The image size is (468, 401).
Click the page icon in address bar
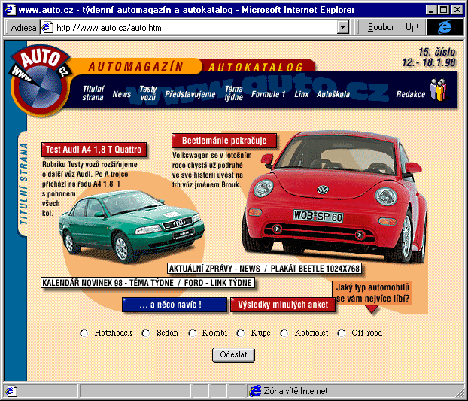[47, 27]
